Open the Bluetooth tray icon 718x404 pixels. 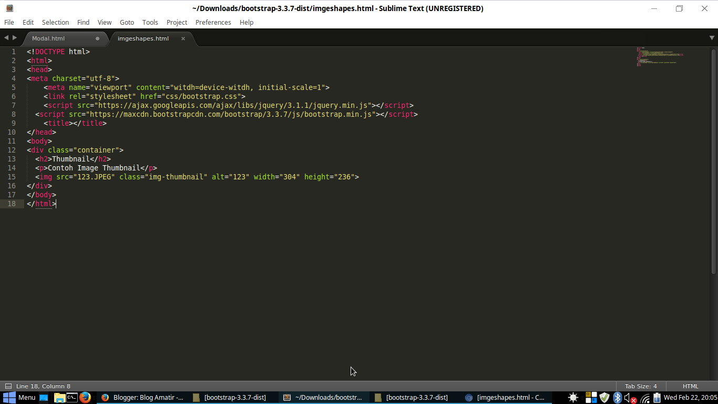coord(618,398)
